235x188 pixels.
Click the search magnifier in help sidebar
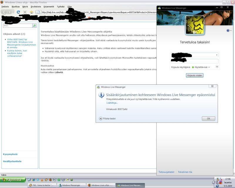coord(34,26)
